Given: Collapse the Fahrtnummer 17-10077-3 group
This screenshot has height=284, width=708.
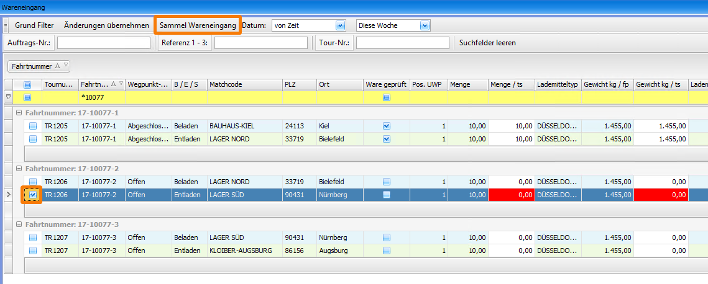Looking at the screenshot, I should point(19,224).
